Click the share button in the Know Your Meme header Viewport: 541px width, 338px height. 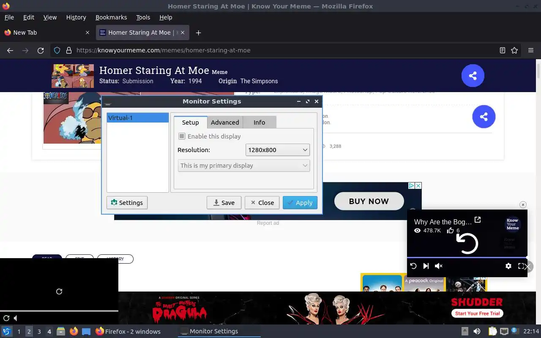coord(473,76)
